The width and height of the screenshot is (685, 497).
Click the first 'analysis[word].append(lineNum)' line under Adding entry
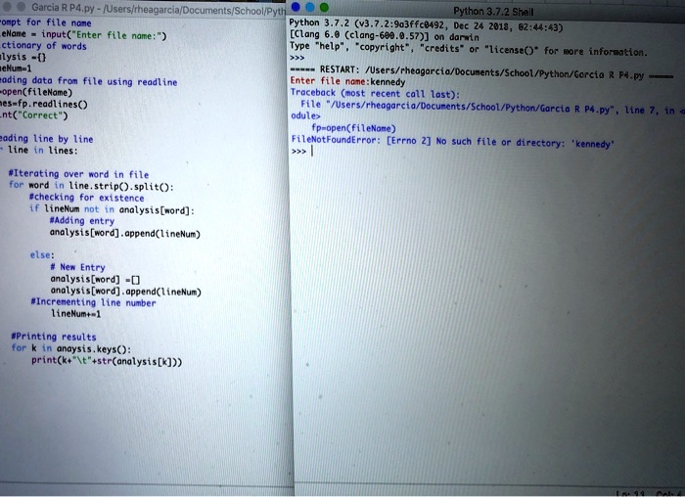(x=125, y=233)
